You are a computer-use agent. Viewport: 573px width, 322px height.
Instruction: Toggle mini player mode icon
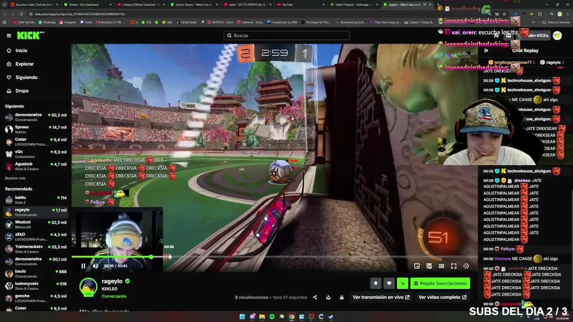click(417, 266)
